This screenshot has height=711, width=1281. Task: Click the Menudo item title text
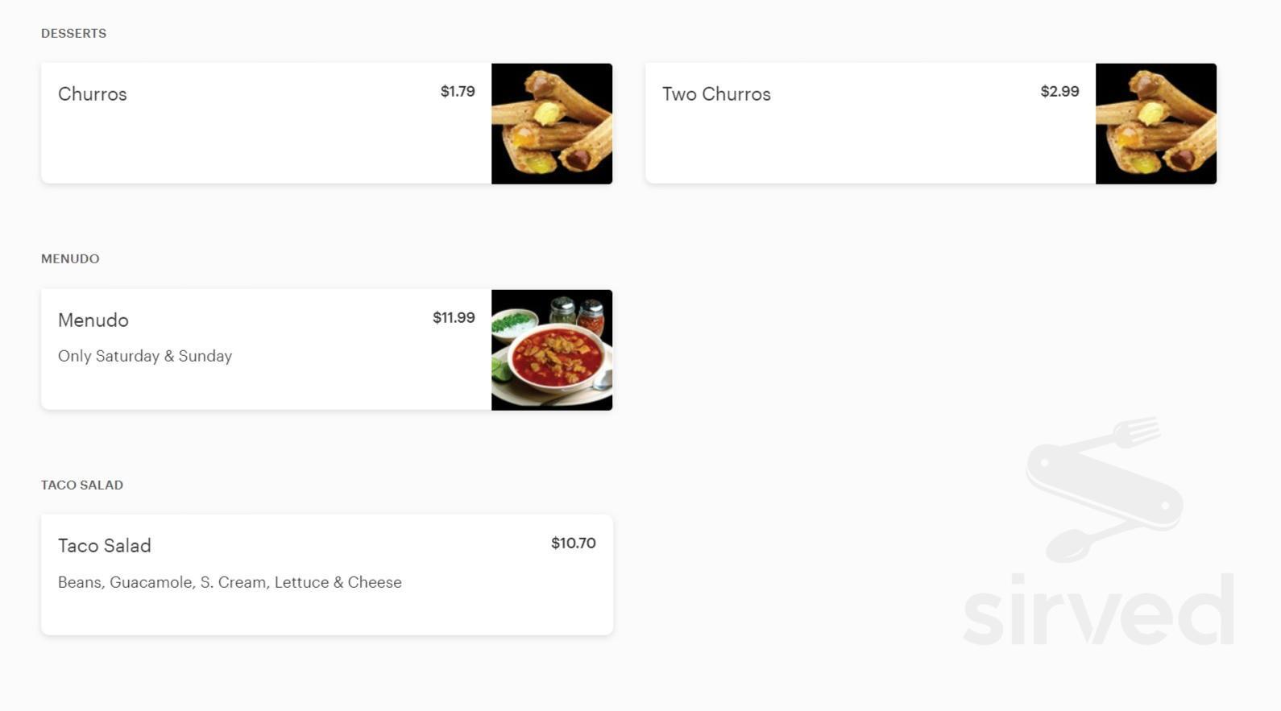click(93, 320)
